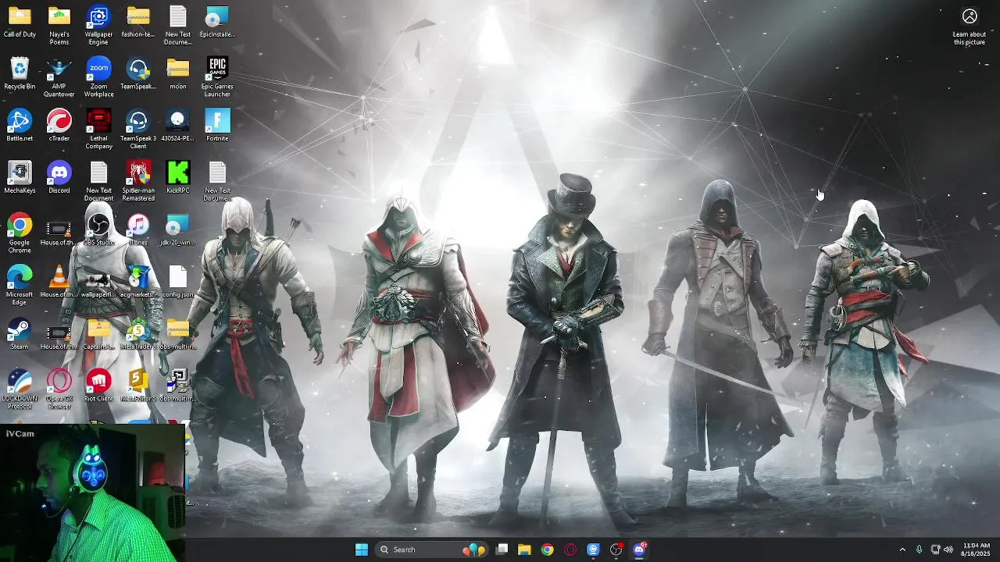Open Zoom Workplace
This screenshot has width=1000, height=562.
tap(98, 77)
